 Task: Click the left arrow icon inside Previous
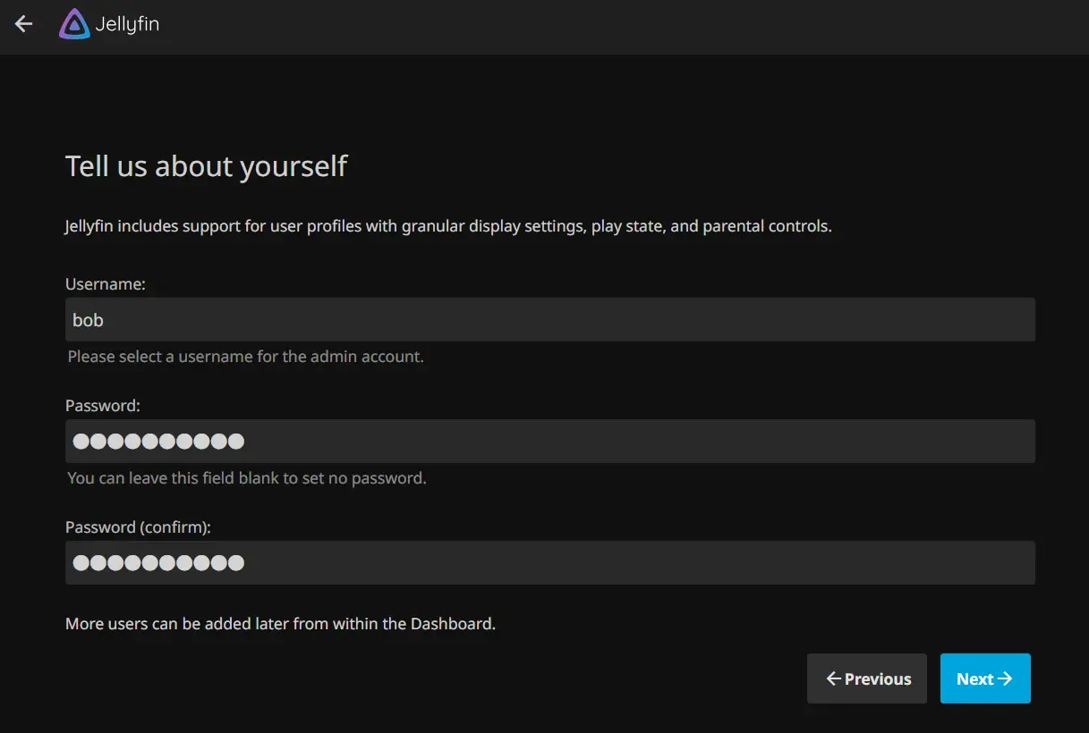coord(833,678)
